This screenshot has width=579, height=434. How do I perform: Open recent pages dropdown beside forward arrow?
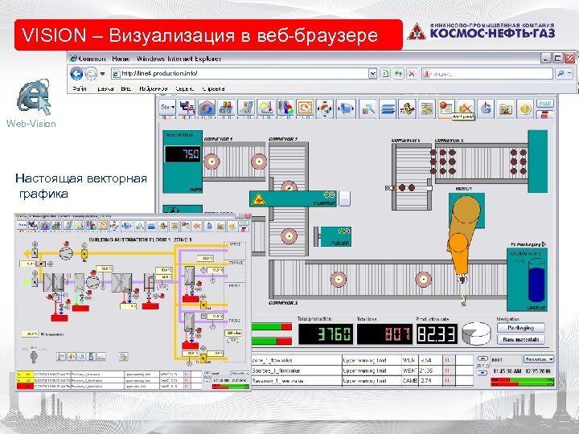coord(102,74)
